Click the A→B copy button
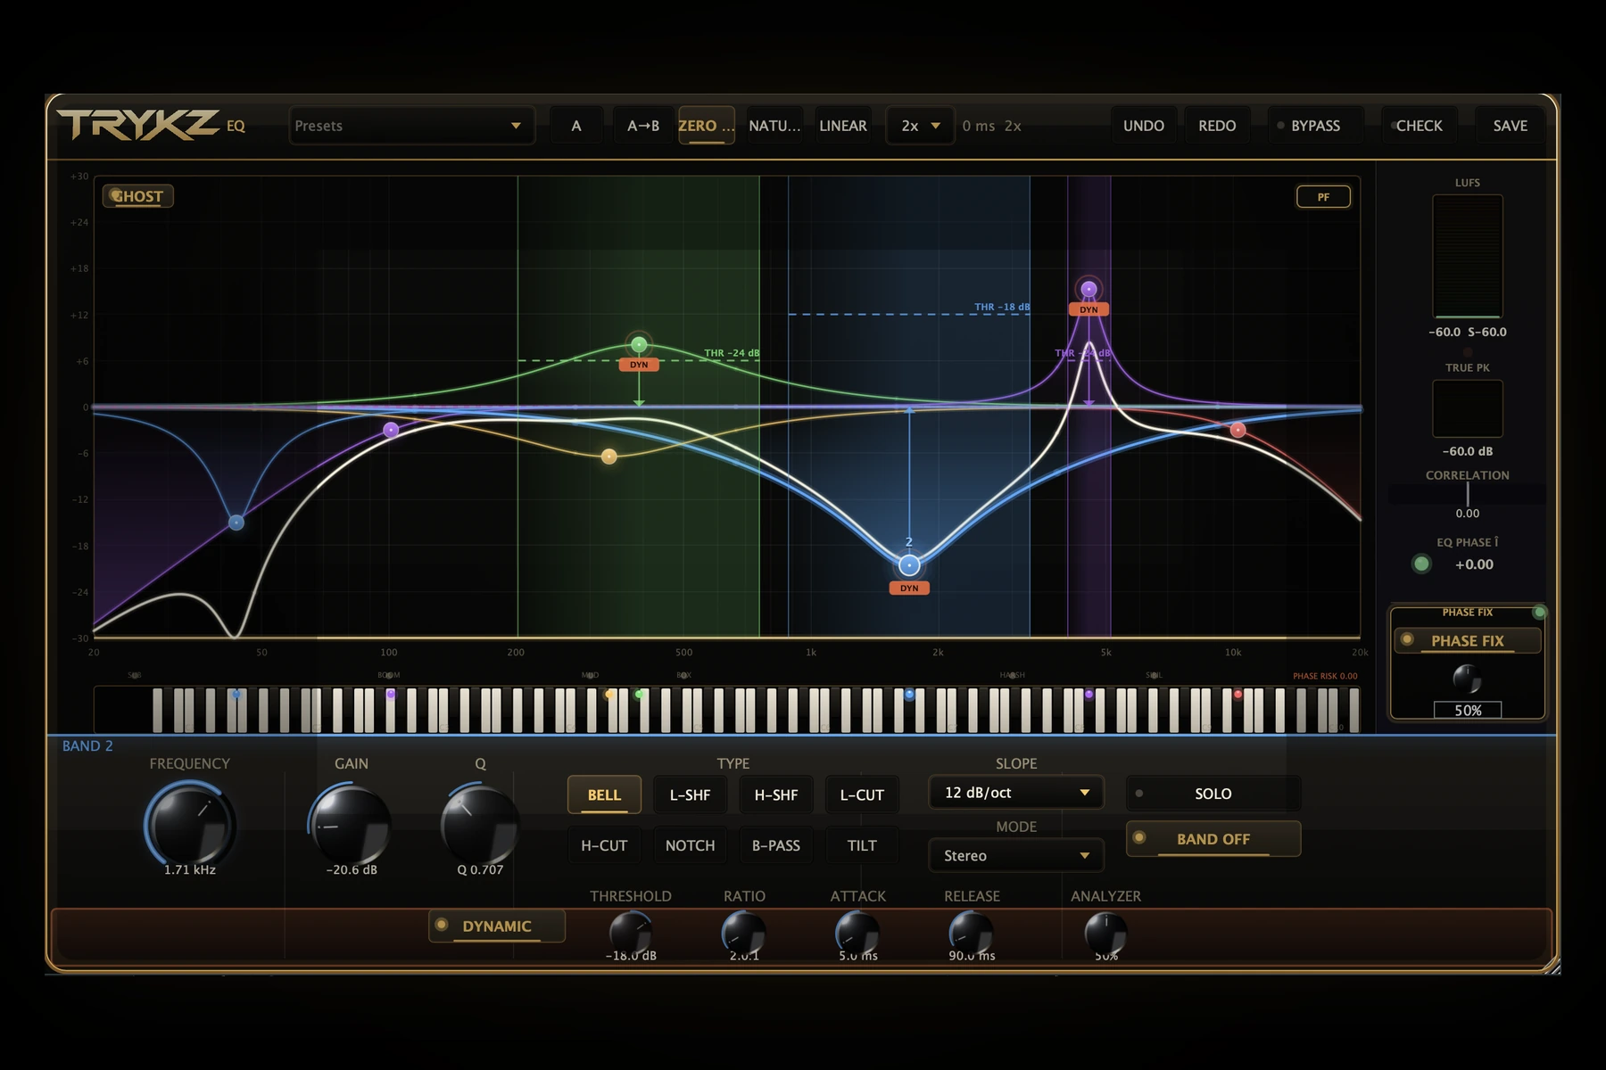The width and height of the screenshot is (1606, 1070). tap(643, 126)
